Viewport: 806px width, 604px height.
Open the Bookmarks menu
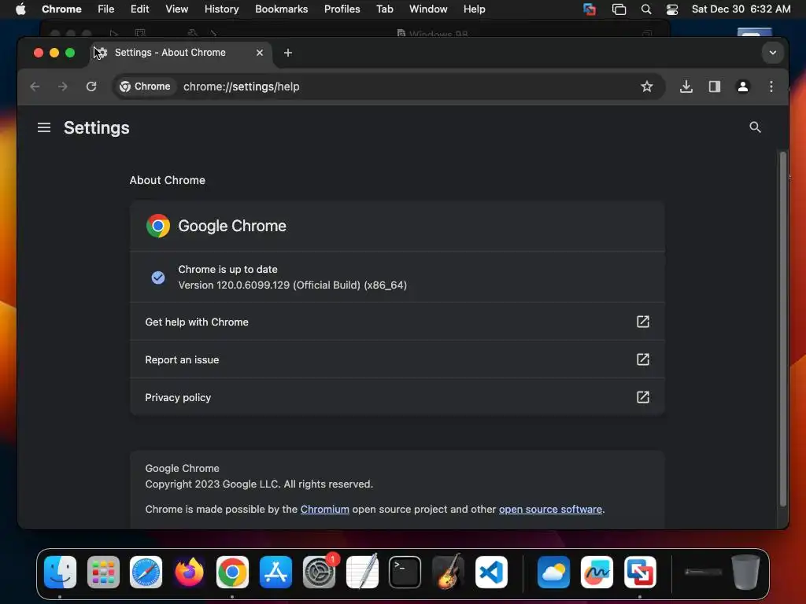coord(281,9)
